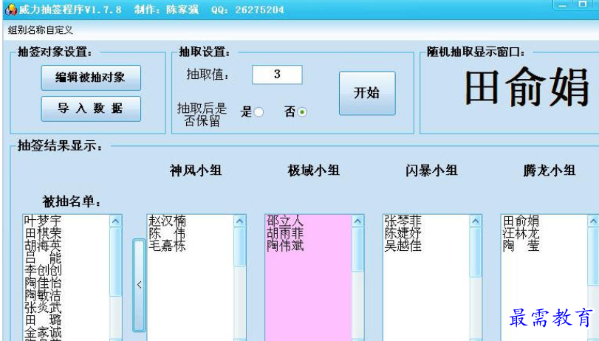Click the 极域小组 scrollbar thumb
This screenshot has height=341, width=599.
coord(357,249)
